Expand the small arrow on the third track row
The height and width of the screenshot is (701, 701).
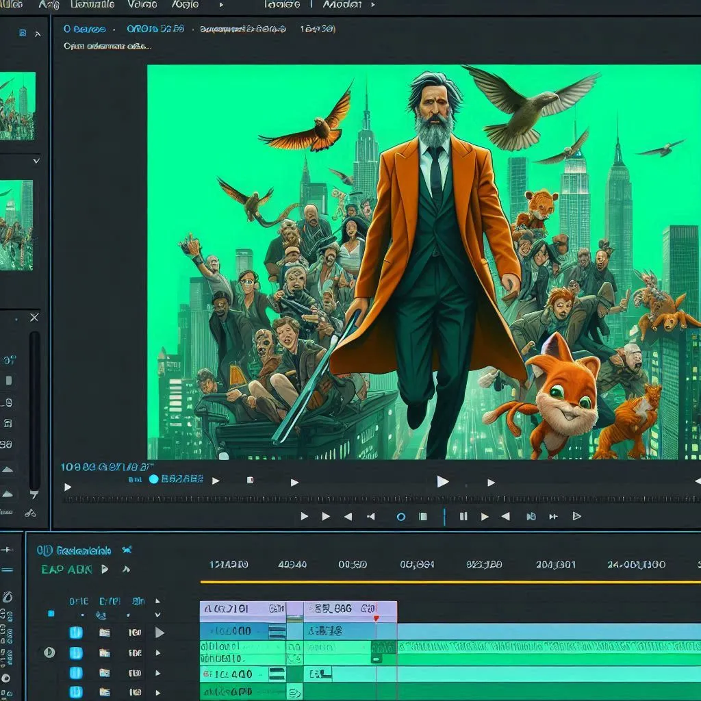pos(158,673)
